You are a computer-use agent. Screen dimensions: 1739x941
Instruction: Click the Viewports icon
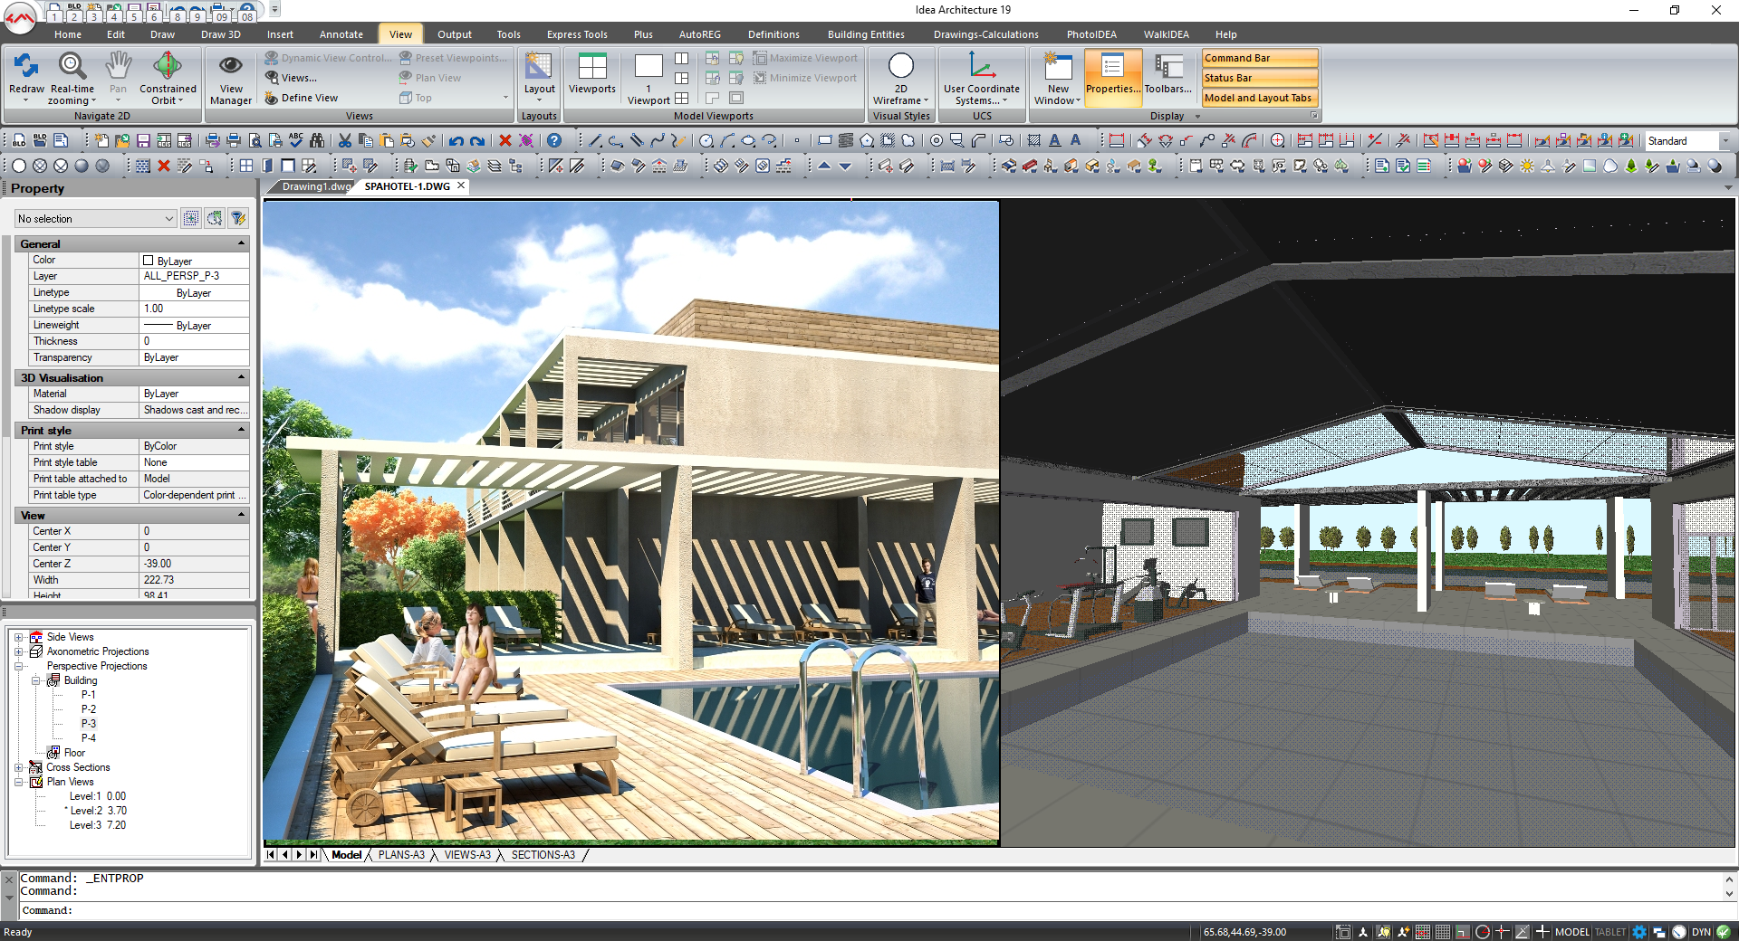591,67
